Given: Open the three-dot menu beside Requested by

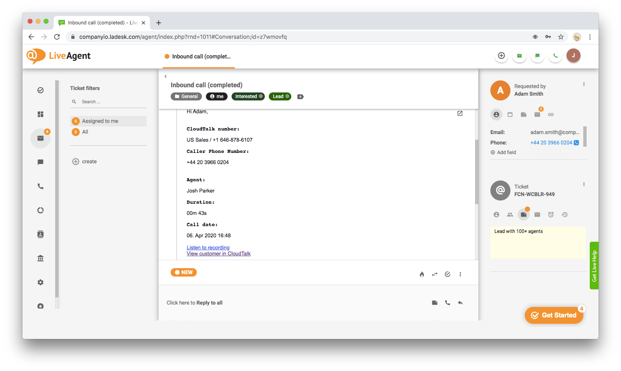Looking at the screenshot, I should pos(584,84).
